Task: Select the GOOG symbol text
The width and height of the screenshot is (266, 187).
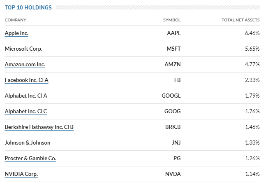Action: [172, 111]
